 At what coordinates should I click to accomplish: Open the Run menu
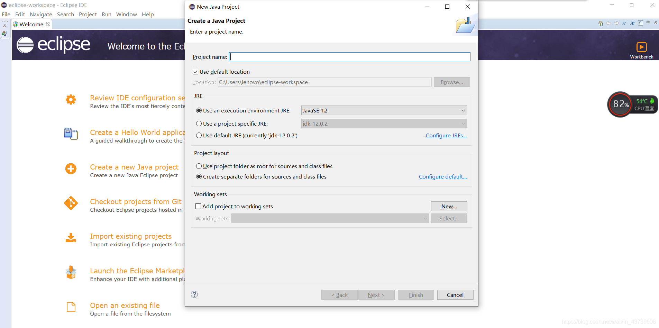coord(107,14)
